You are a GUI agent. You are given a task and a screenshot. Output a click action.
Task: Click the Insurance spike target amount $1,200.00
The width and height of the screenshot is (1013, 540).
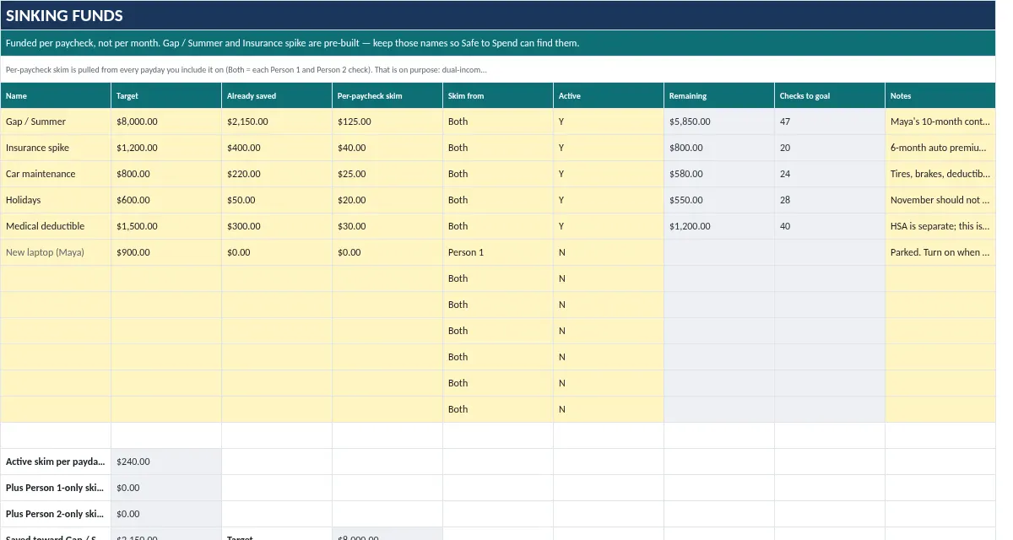pyautogui.click(x=166, y=148)
